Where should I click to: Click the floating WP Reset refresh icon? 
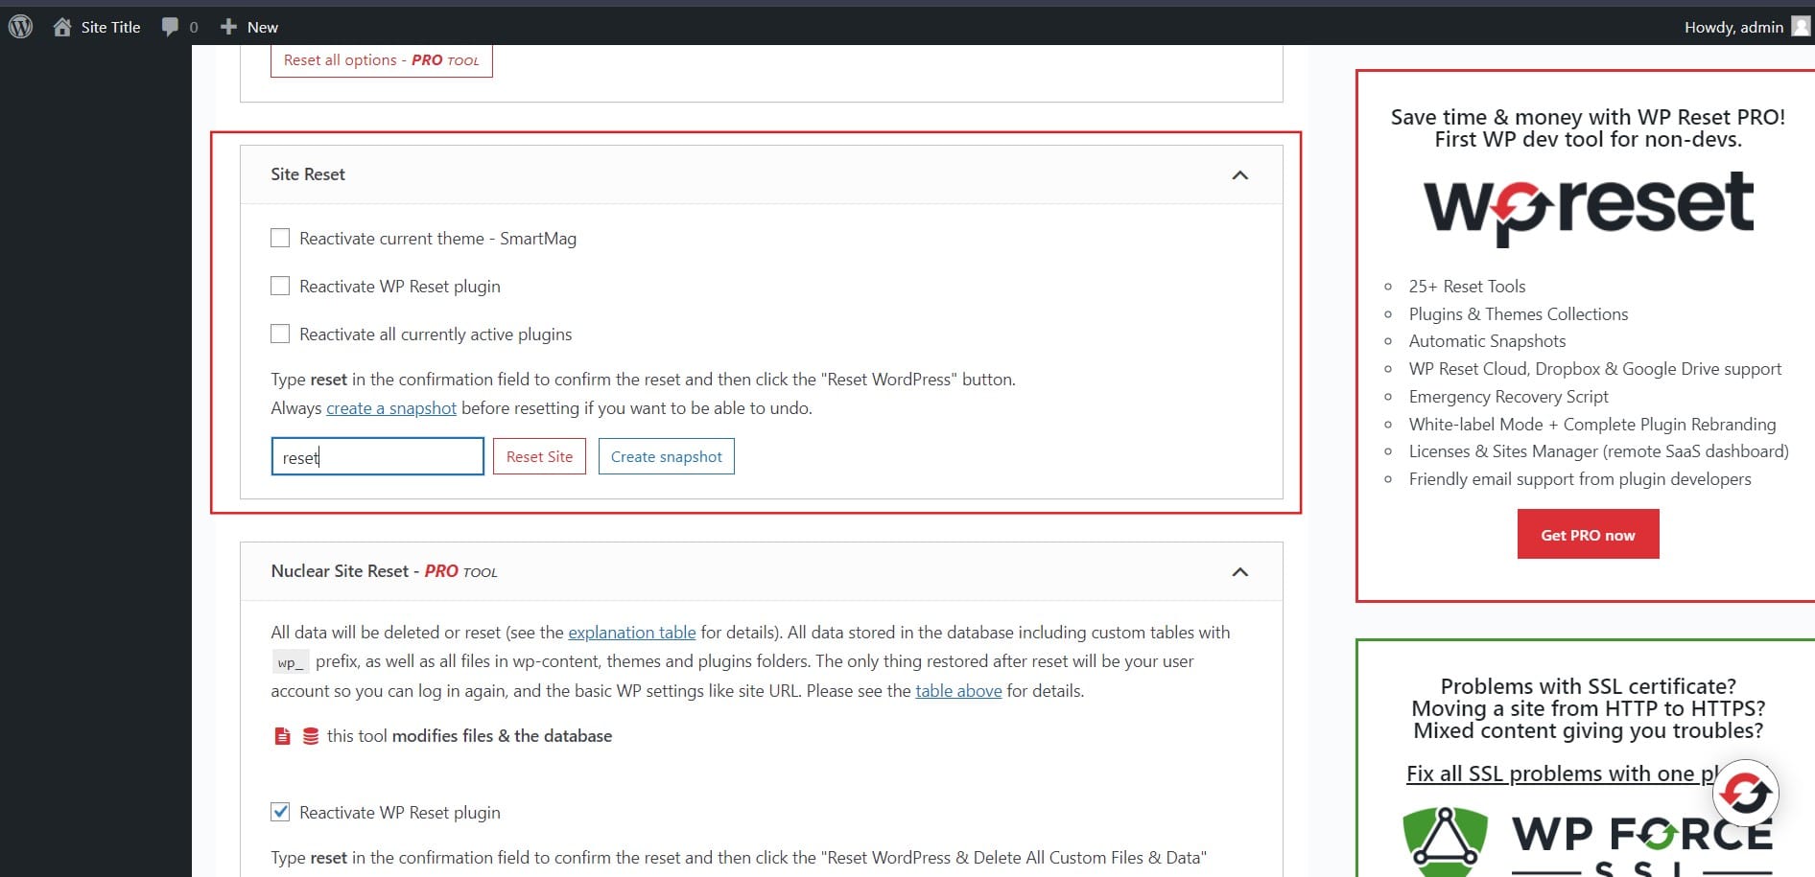point(1745,793)
